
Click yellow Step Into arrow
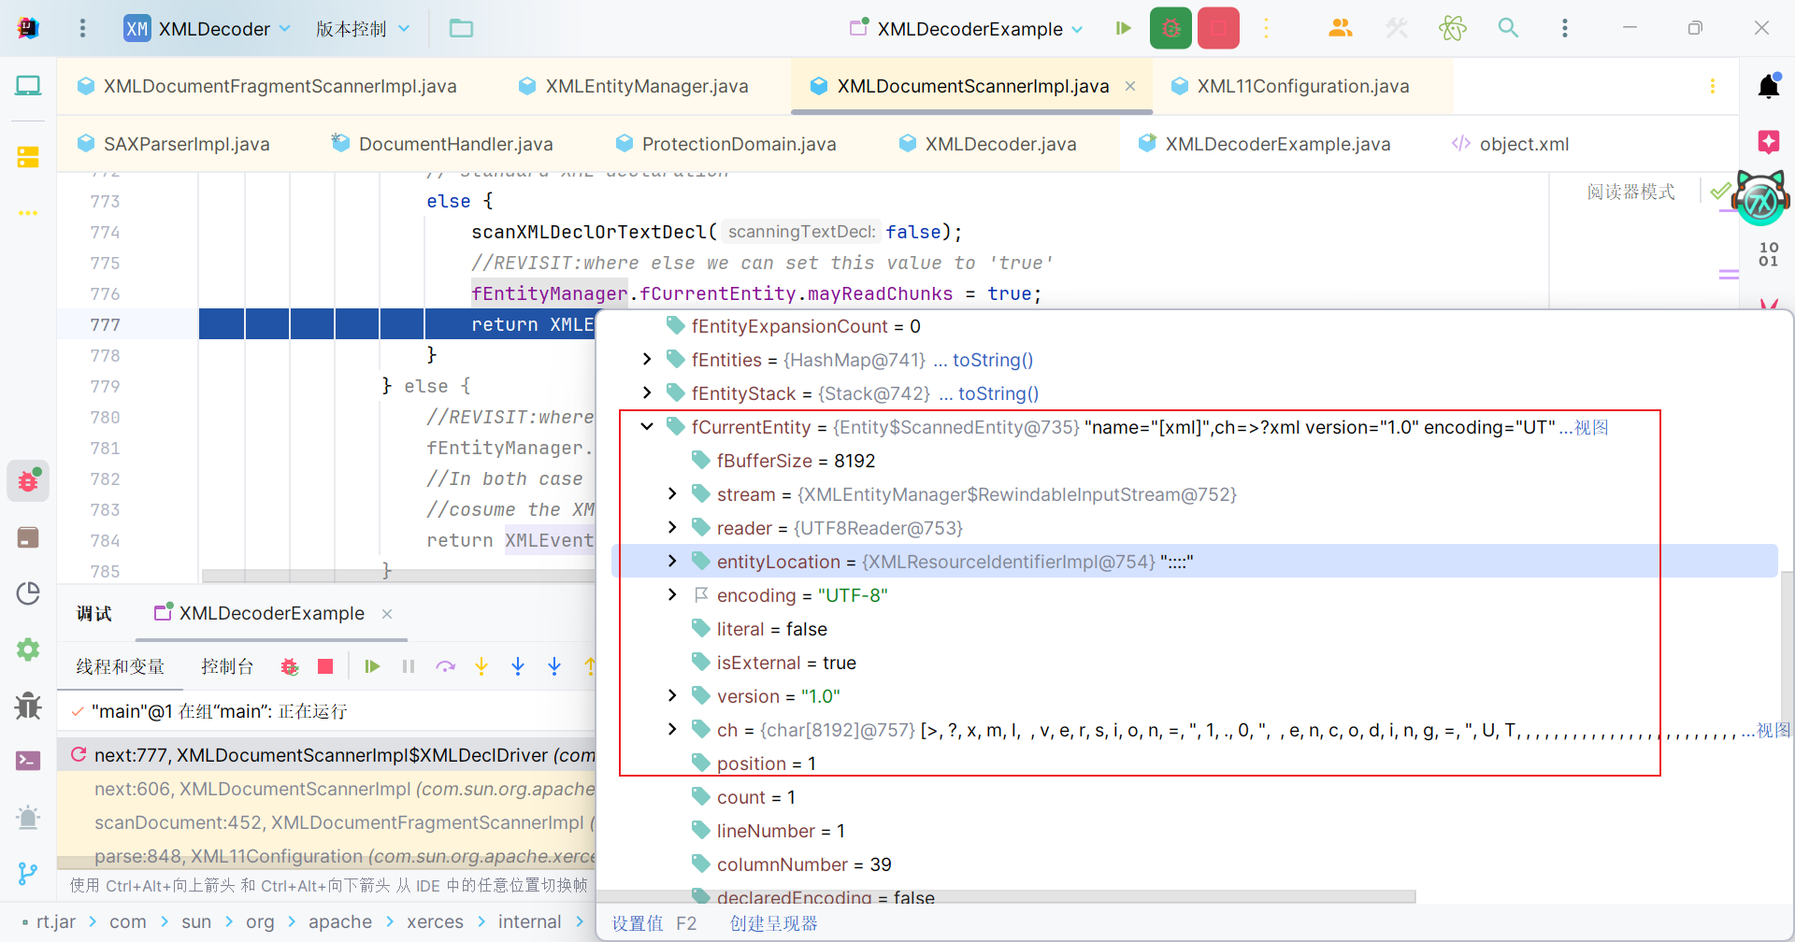click(481, 666)
